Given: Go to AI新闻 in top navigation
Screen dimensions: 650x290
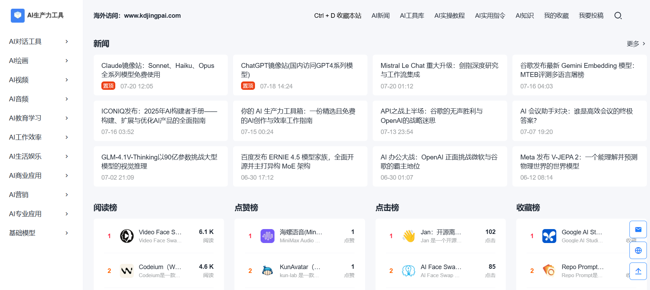Looking at the screenshot, I should [x=380, y=16].
